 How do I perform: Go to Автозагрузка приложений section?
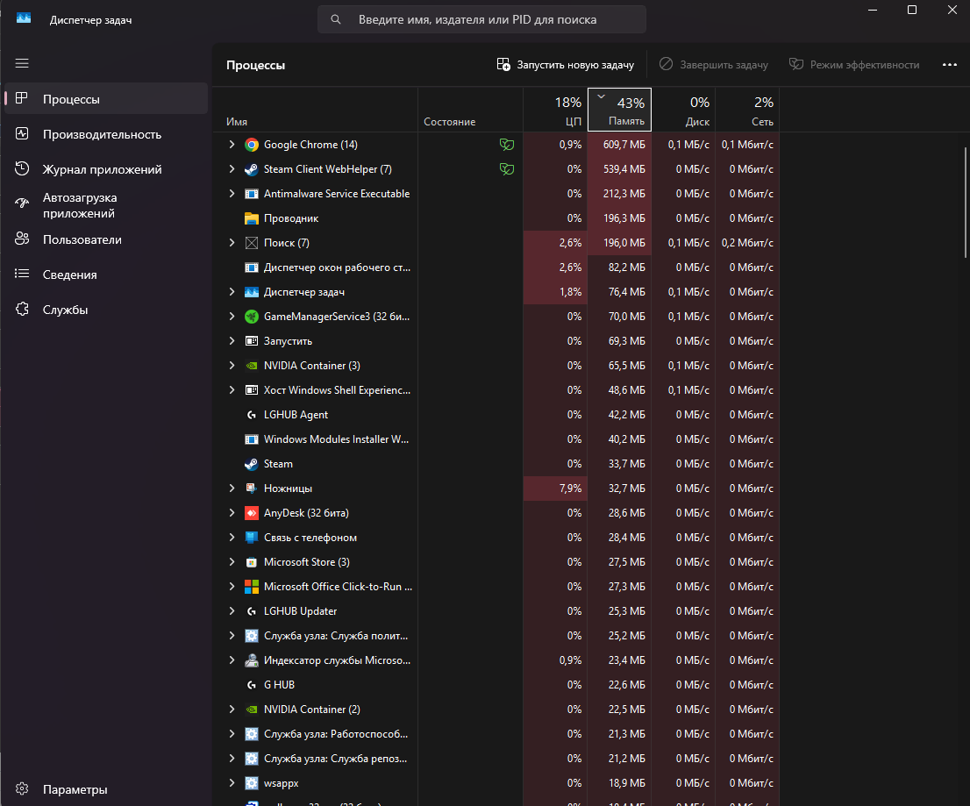click(x=106, y=205)
